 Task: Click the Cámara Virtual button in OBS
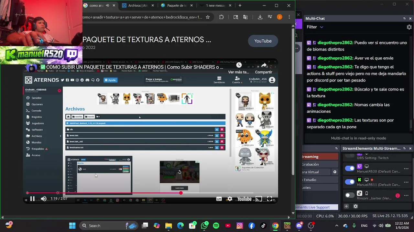point(316,172)
